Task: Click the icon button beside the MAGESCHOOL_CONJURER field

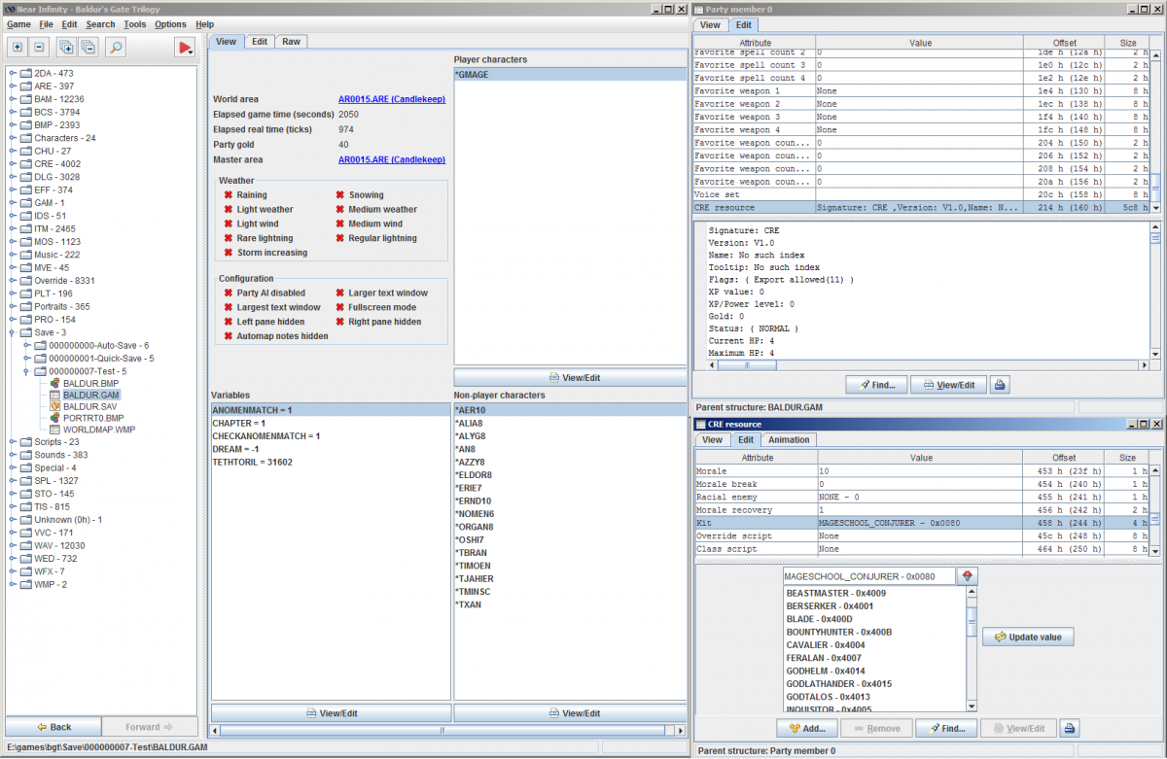Action: click(968, 576)
